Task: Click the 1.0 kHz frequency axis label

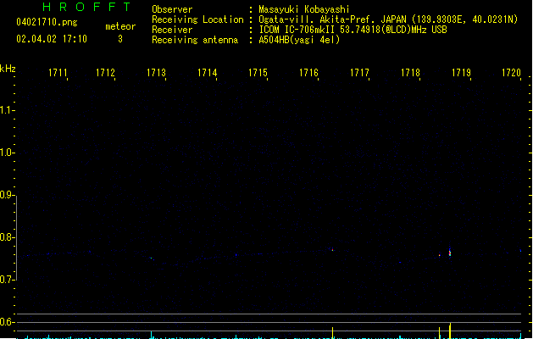Action: coord(6,153)
